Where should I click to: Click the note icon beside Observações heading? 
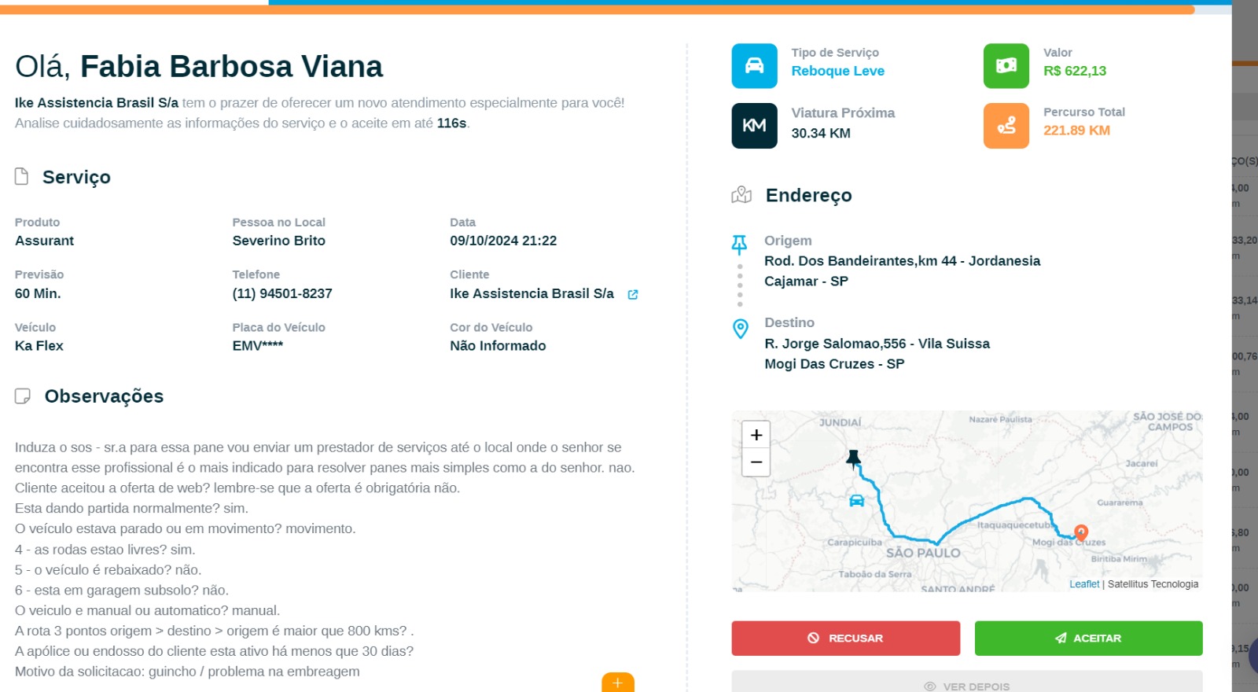23,396
